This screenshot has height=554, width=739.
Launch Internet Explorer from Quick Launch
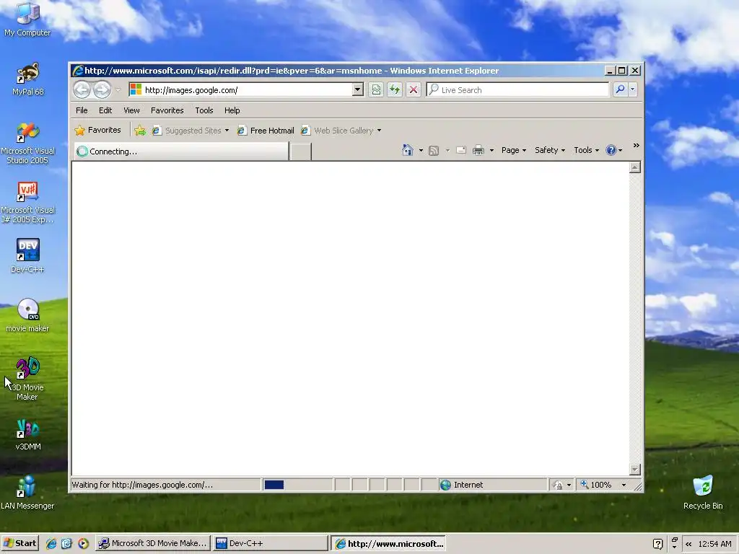coord(51,543)
